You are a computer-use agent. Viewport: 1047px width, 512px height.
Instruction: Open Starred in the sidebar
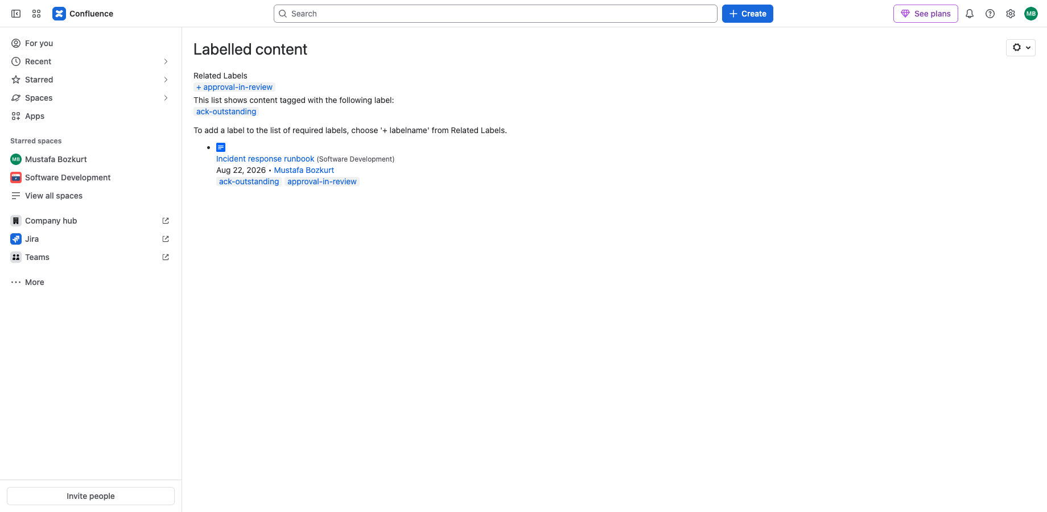click(90, 80)
